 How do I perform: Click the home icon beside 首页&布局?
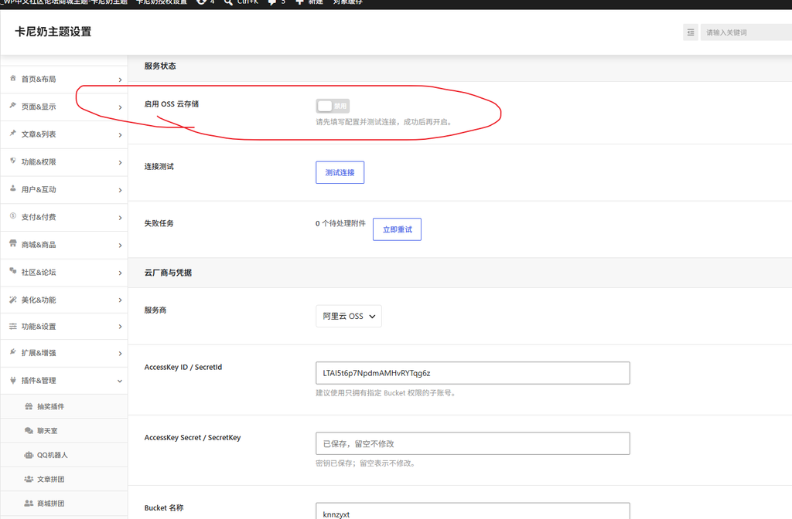(x=13, y=78)
